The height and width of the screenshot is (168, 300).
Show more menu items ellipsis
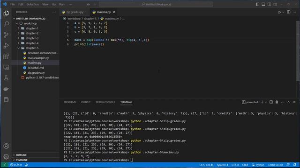[x=70, y=4]
